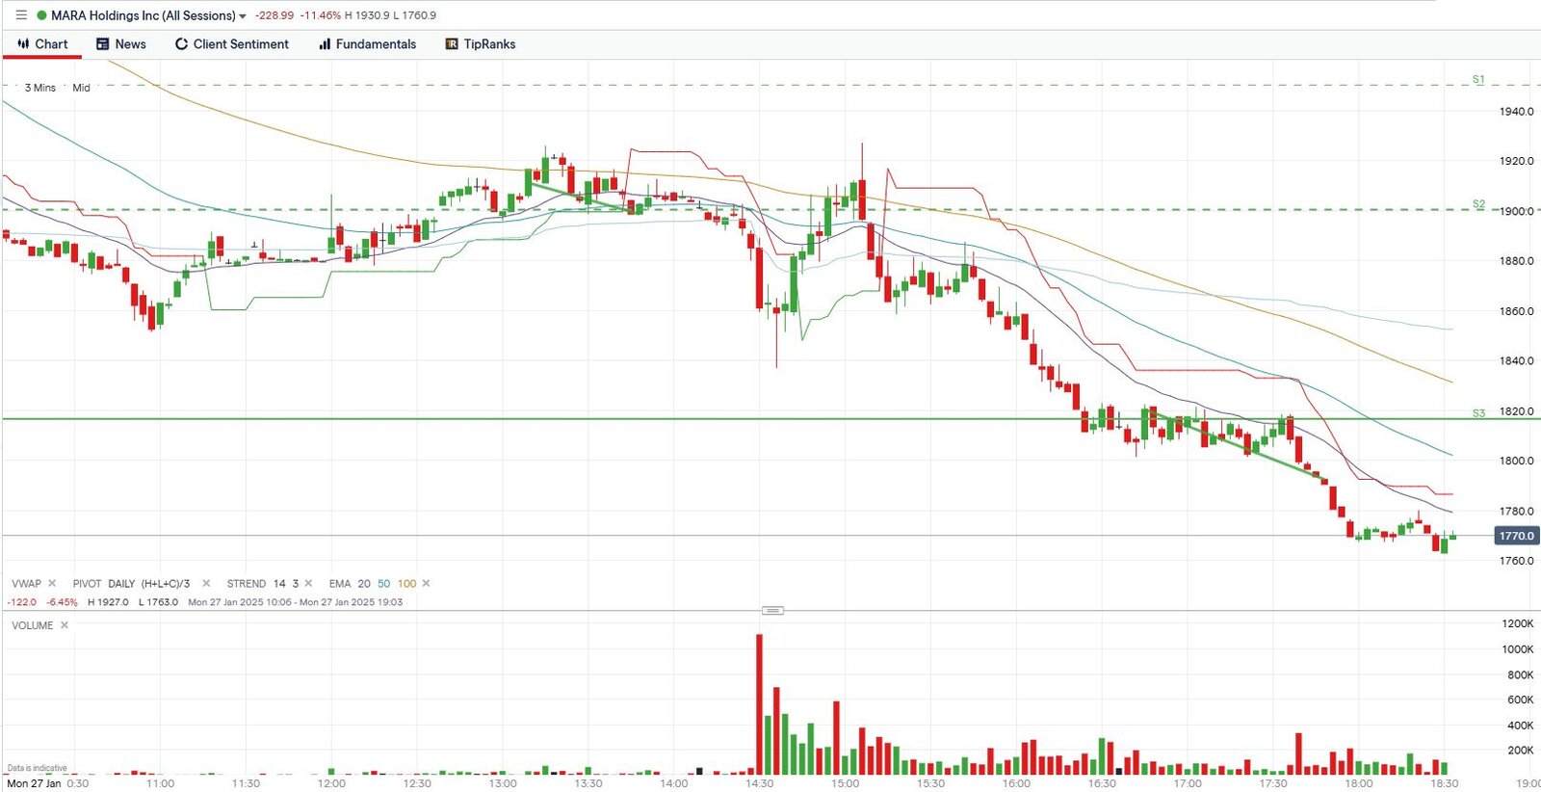Viewport: 1541px width, 792px height.
Task: Open the VWAP indicator settings
Action: click(26, 584)
